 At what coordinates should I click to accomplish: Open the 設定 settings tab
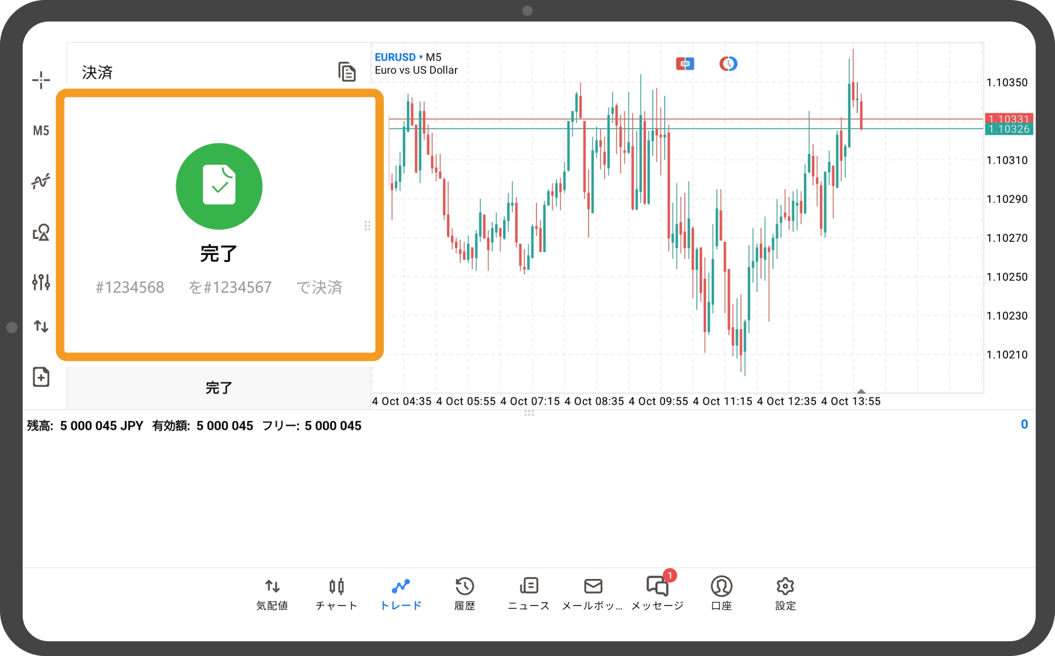click(x=785, y=594)
